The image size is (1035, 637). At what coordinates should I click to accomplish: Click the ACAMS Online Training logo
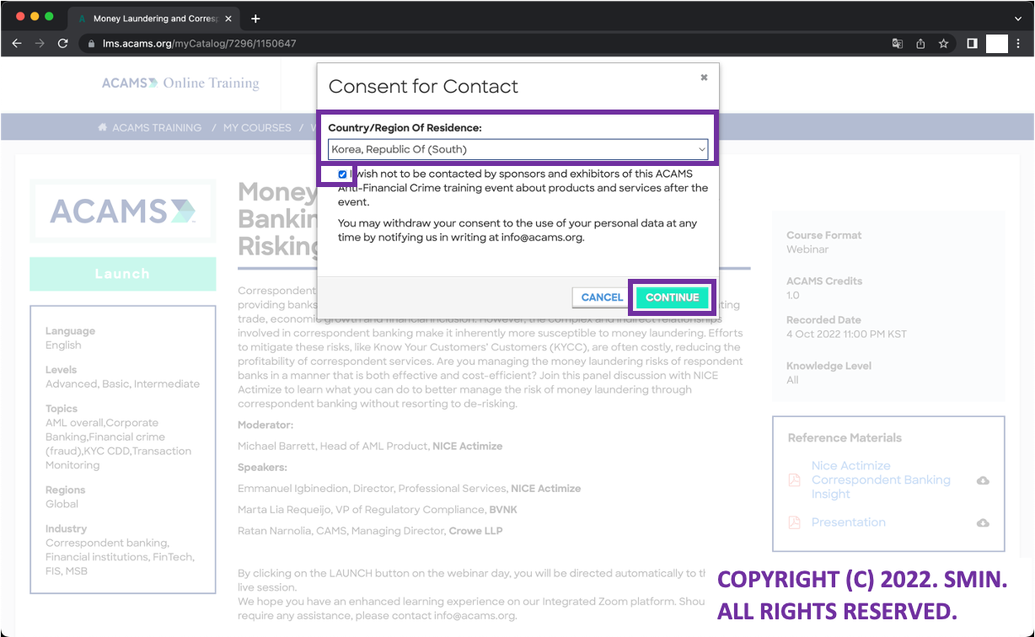(x=180, y=83)
